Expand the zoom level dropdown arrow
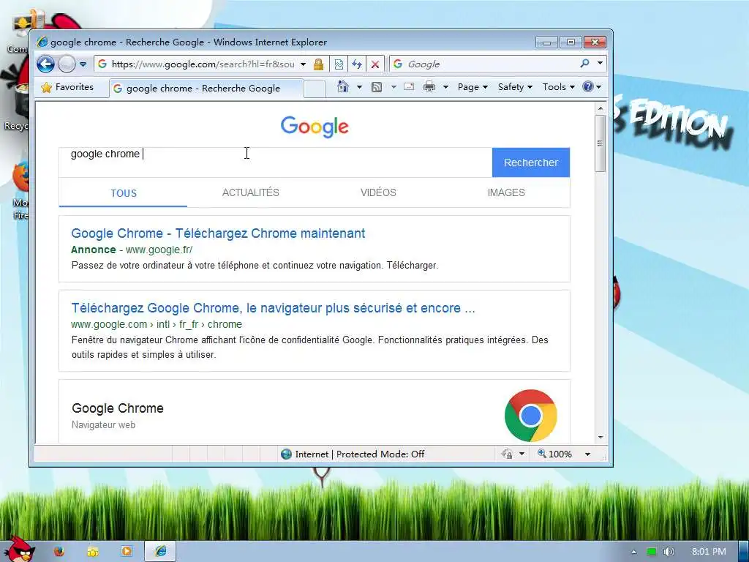Screen dimensions: 749x562 (x=587, y=454)
